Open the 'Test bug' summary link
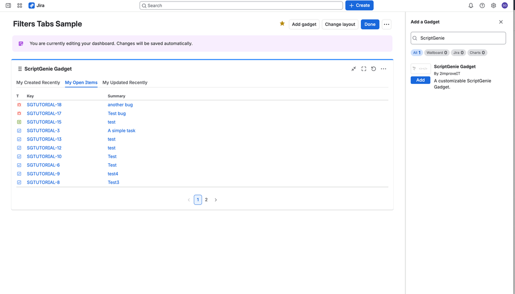Viewport: 515px width, 294px height. 117,113
